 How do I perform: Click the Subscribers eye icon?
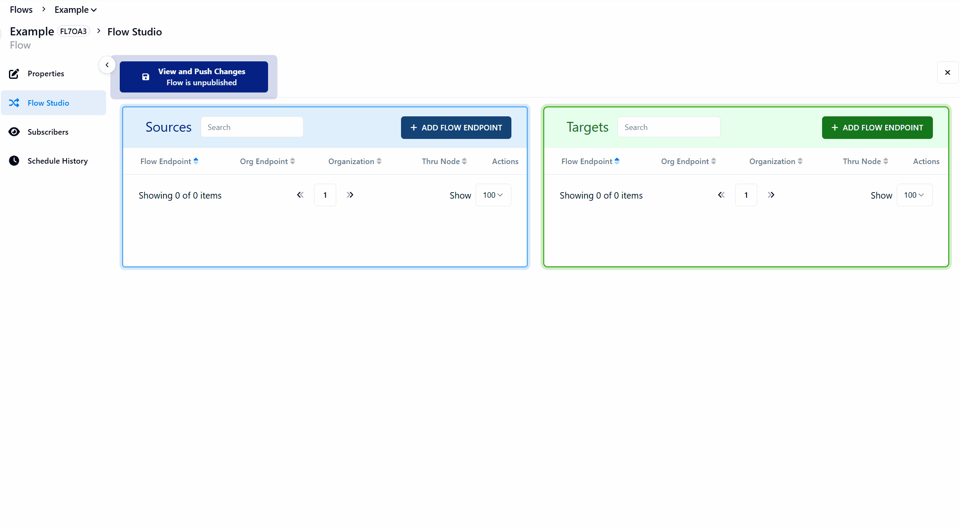(14, 132)
